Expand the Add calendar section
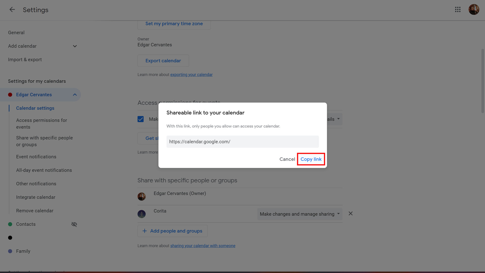Image resolution: width=485 pixels, height=273 pixels. pyautogui.click(x=75, y=46)
